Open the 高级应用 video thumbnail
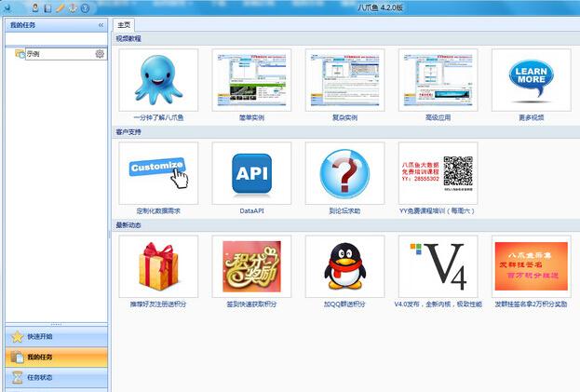 tap(438, 80)
